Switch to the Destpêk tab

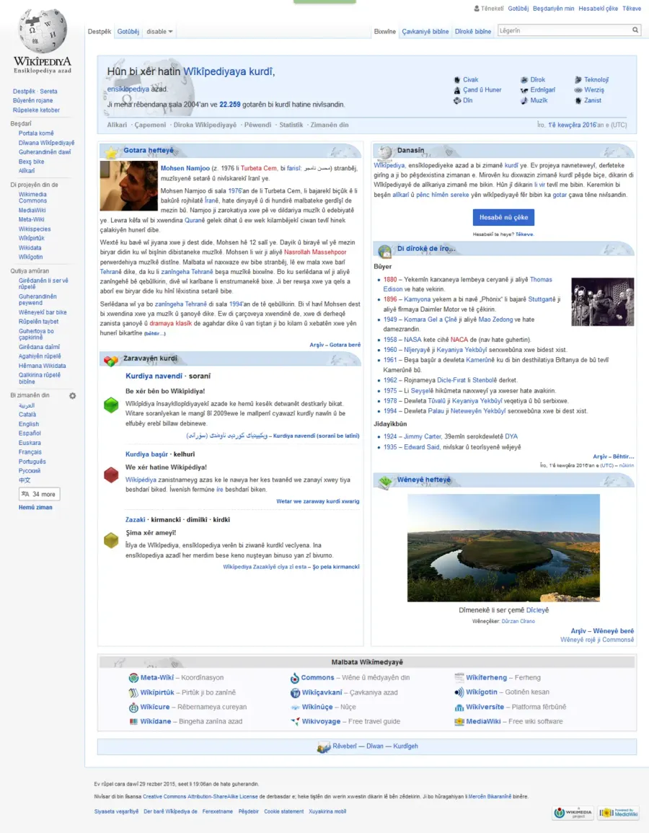pyautogui.click(x=100, y=31)
